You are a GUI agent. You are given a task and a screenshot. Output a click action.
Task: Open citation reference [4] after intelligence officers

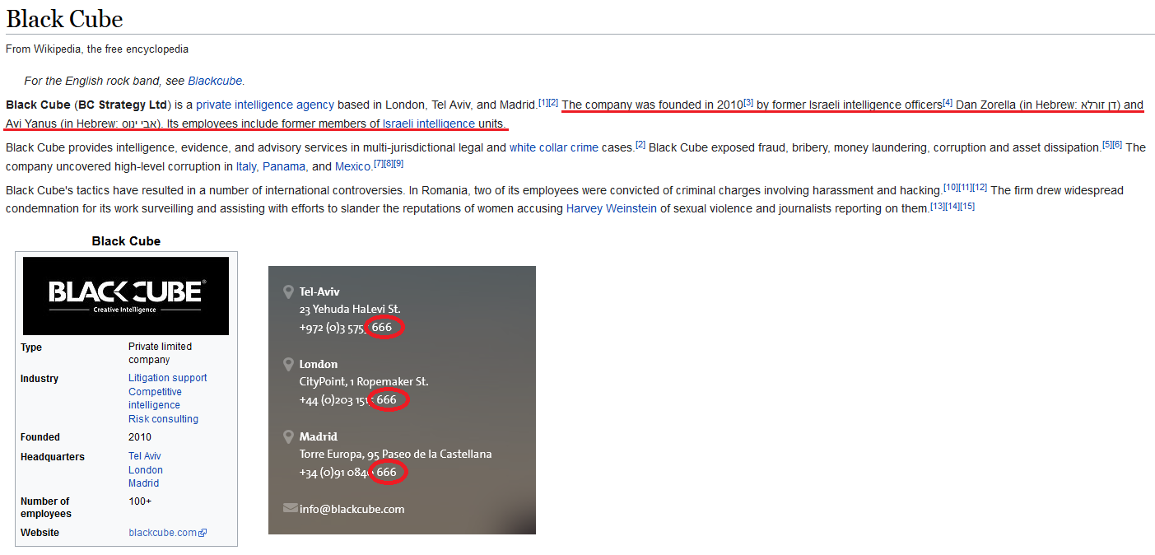(948, 102)
